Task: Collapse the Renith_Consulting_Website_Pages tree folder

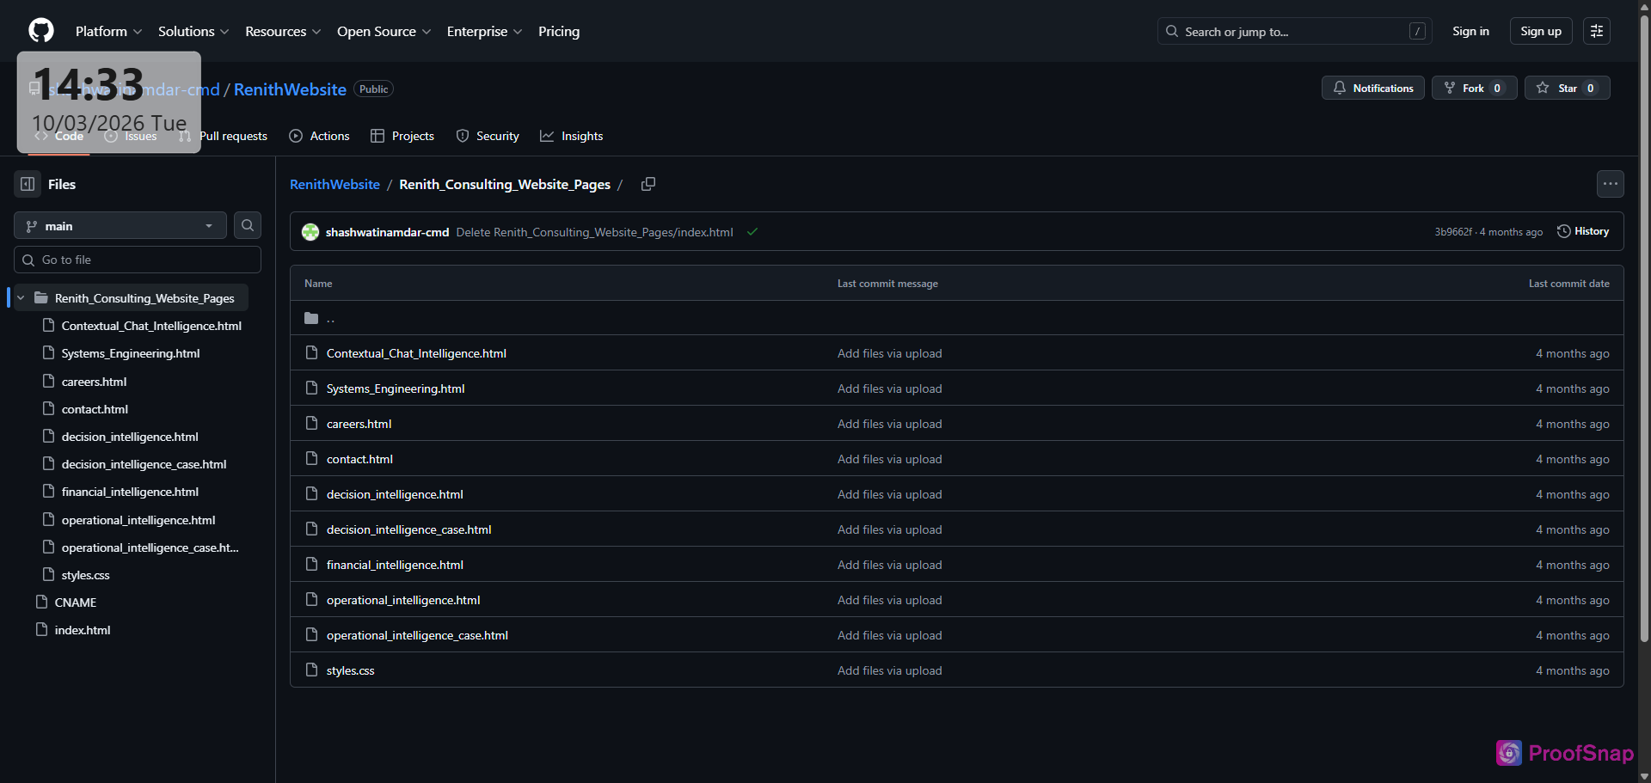Action: pyautogui.click(x=21, y=298)
